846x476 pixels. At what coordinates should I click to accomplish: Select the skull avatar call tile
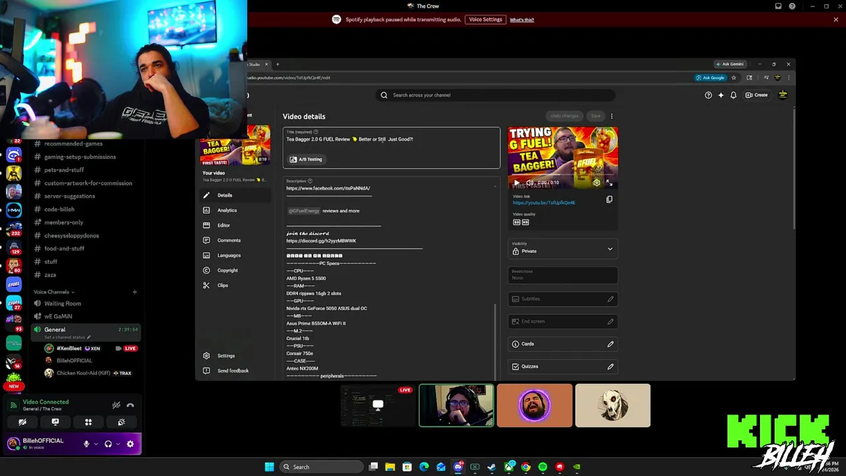613,405
